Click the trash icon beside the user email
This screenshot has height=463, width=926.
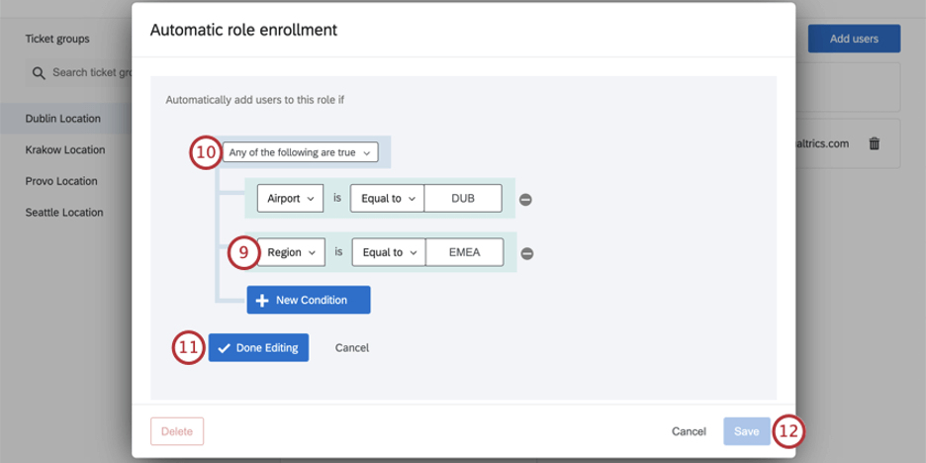tap(874, 143)
